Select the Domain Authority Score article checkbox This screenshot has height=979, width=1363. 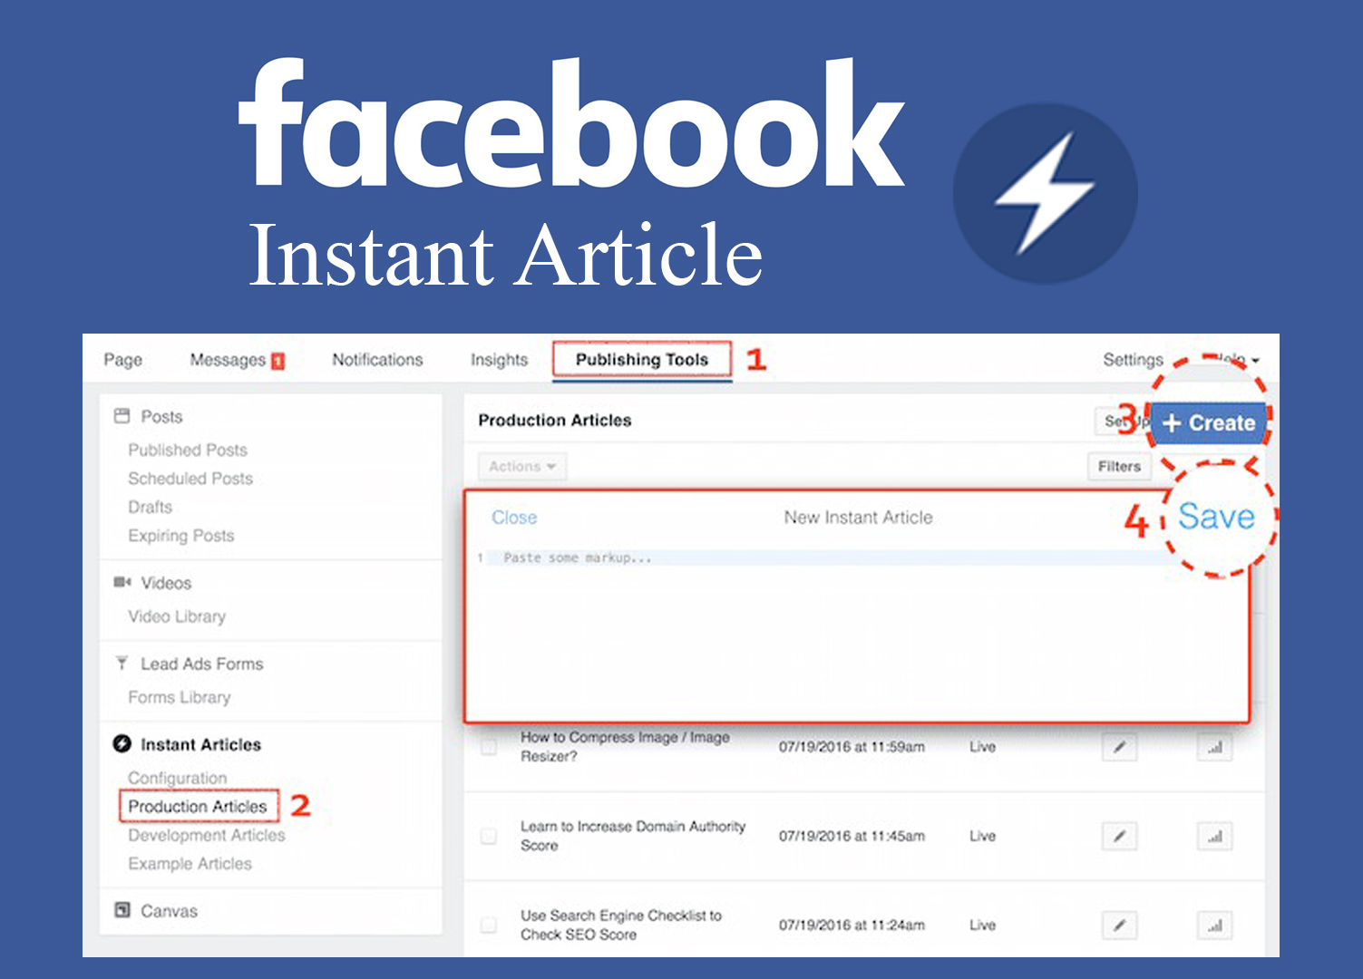[489, 836]
